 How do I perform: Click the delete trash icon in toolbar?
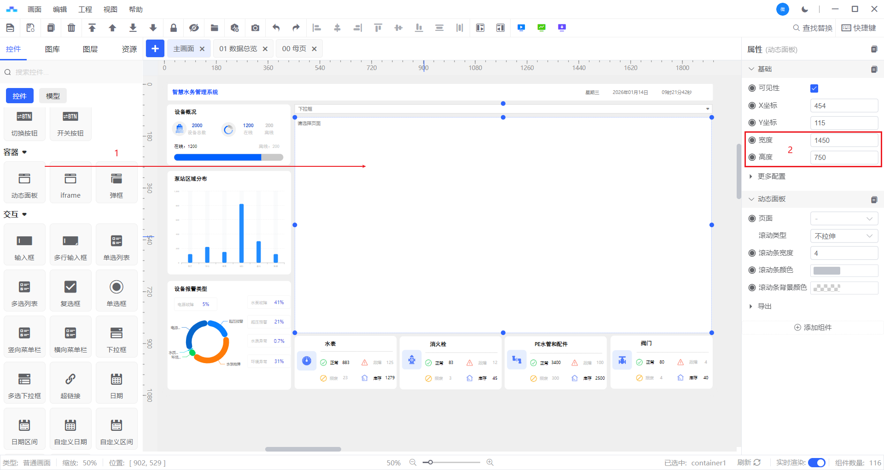[71, 28]
